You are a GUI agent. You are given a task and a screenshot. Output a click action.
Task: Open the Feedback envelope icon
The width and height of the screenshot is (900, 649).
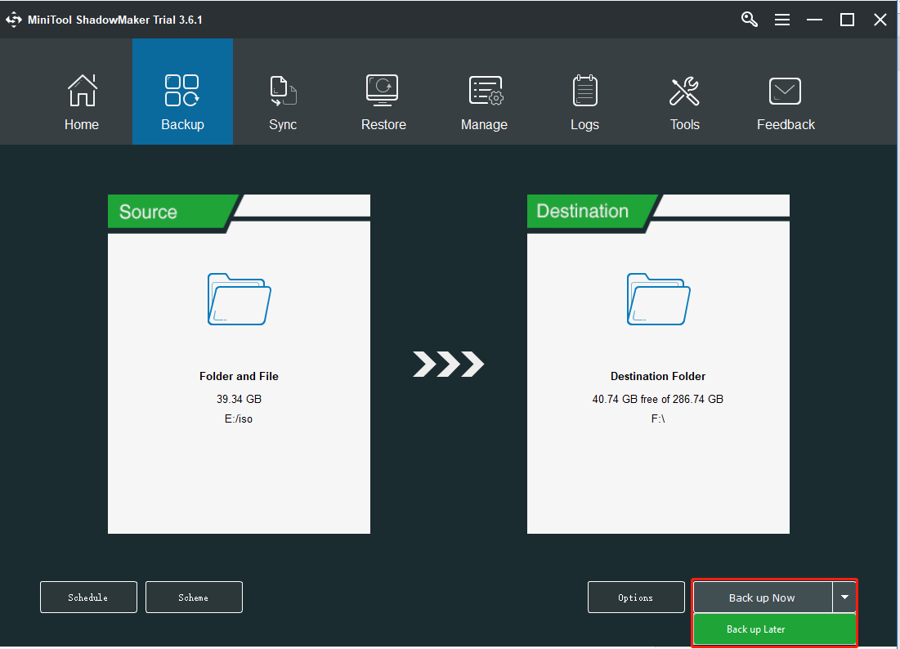pyautogui.click(x=785, y=91)
